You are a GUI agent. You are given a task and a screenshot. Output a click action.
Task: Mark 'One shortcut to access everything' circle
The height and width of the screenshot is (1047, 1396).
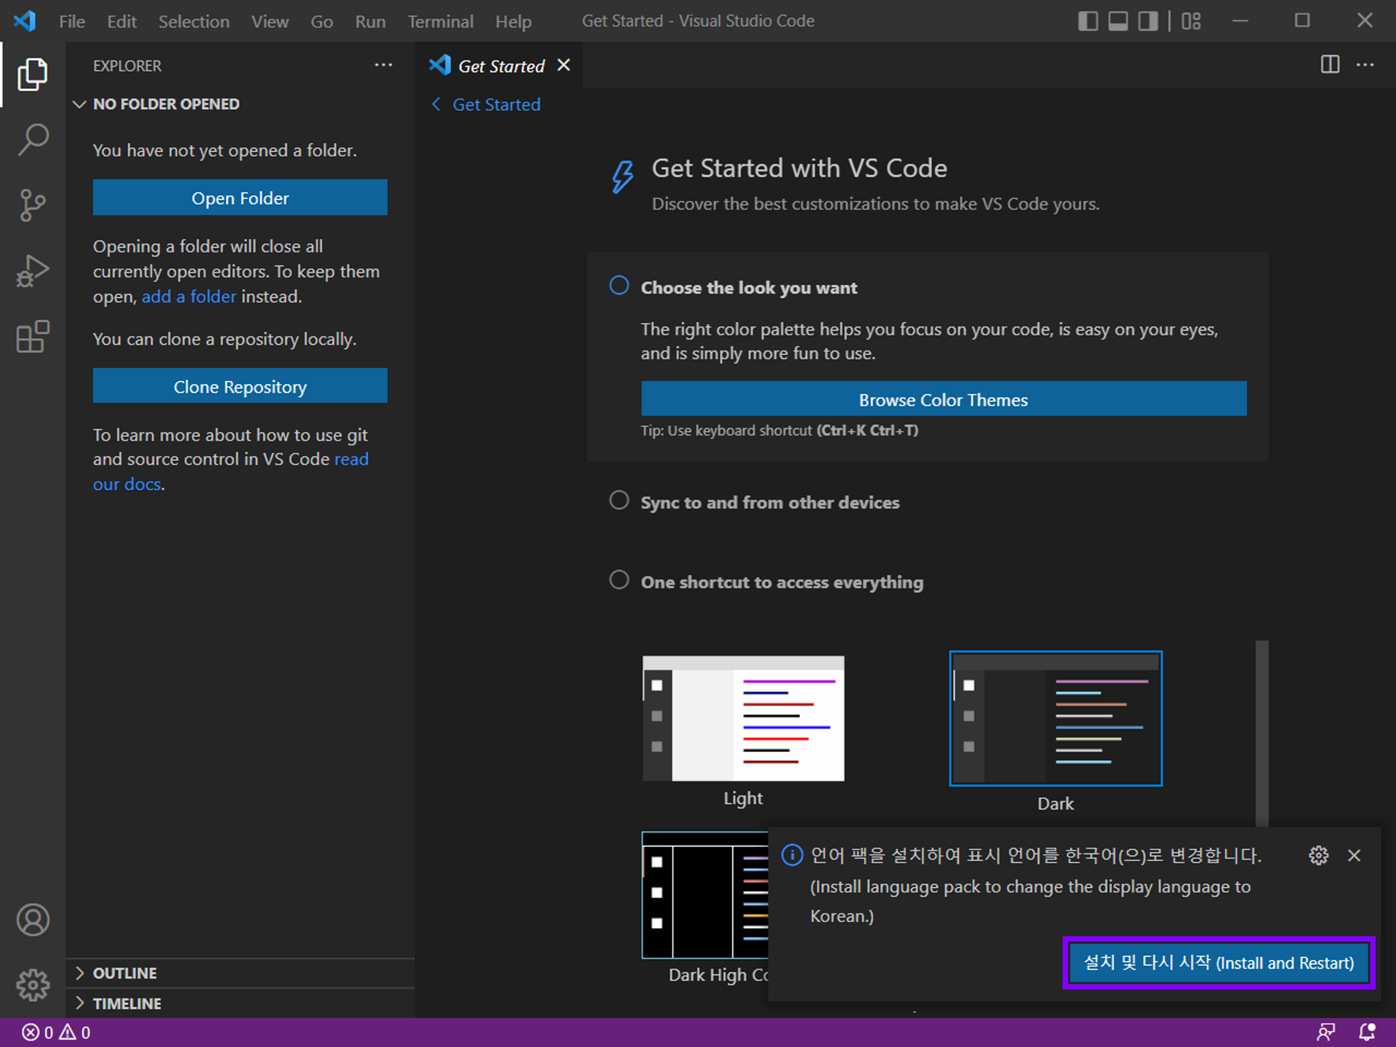point(619,579)
